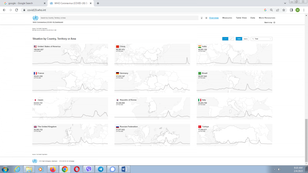
Task: Open Chrome's side panel icon
Action: pyautogui.click(x=291, y=10)
